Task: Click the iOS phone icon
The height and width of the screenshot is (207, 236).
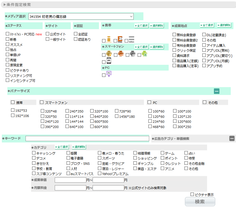Action: tap(109, 61)
